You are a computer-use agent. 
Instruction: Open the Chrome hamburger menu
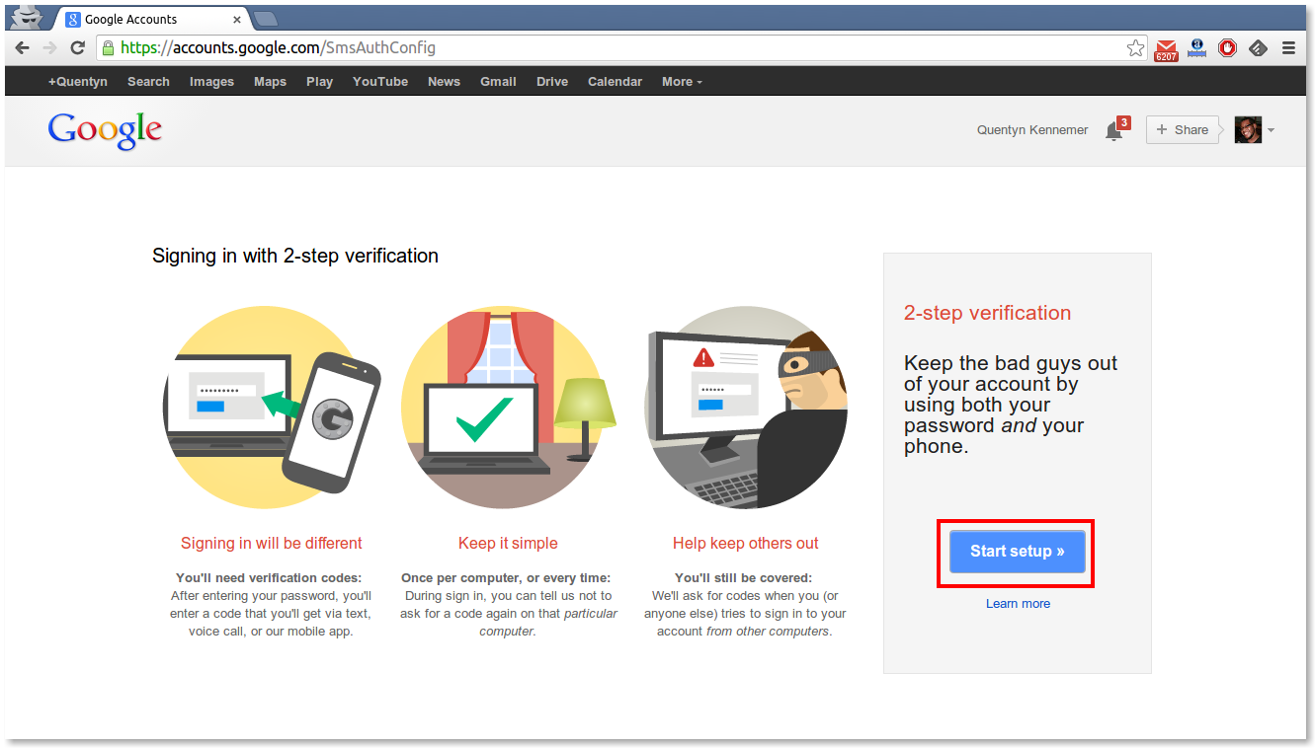[1288, 47]
